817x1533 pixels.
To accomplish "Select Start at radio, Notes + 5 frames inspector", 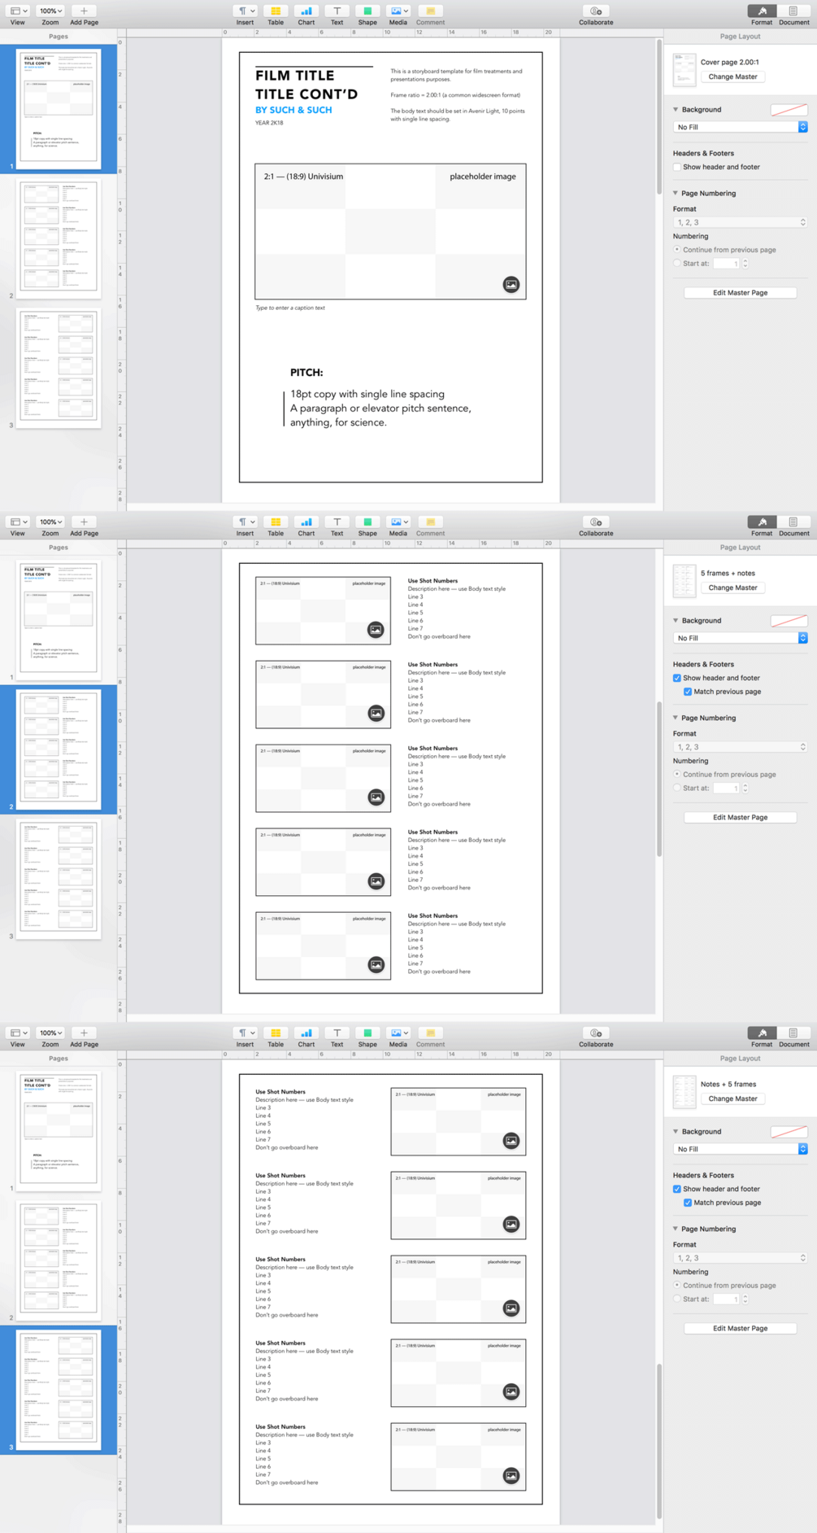I will [x=676, y=1299].
